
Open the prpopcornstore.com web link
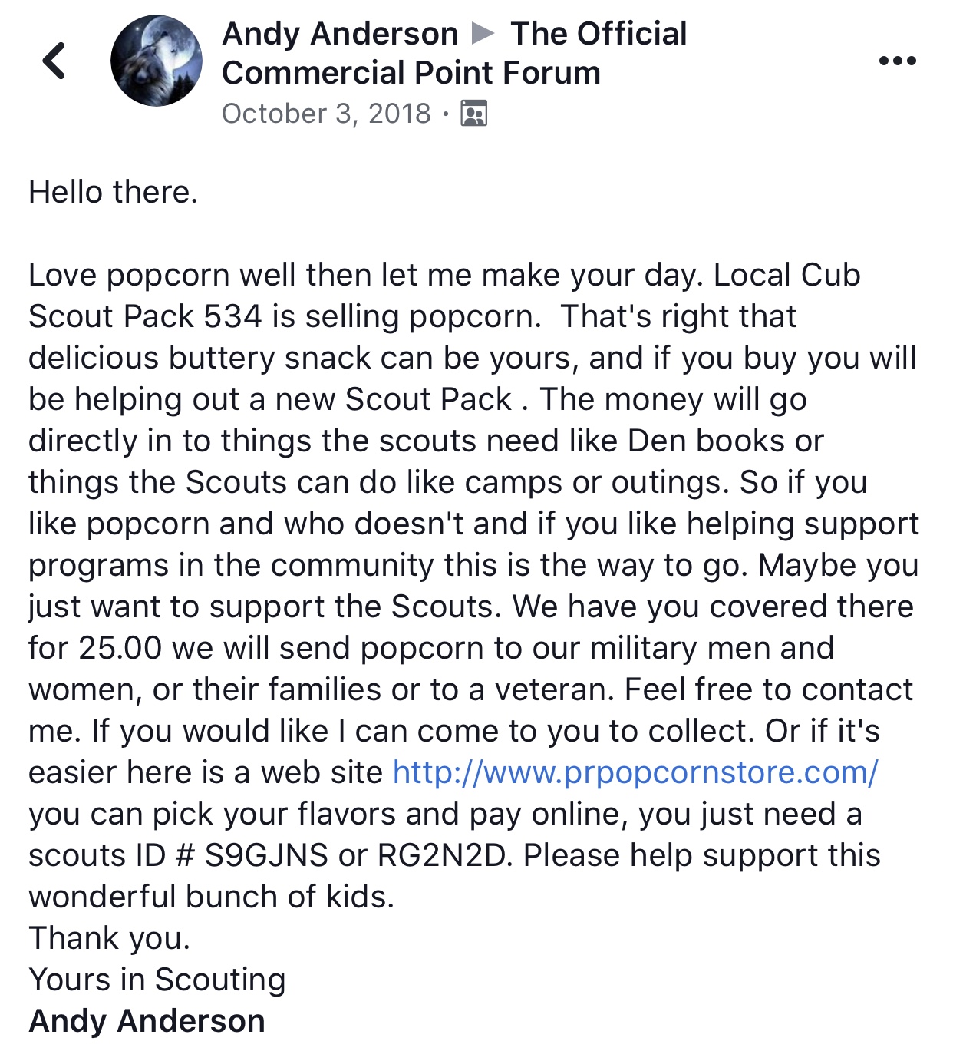635,772
